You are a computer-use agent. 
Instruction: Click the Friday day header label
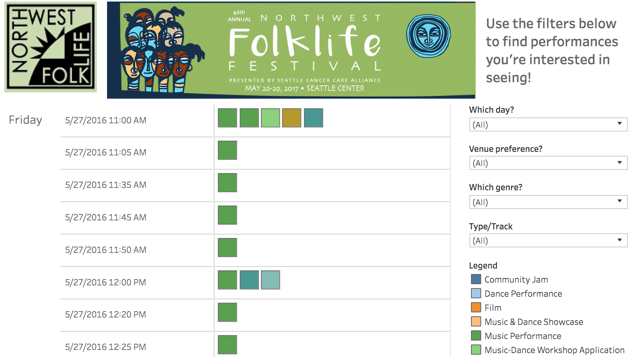(x=25, y=120)
